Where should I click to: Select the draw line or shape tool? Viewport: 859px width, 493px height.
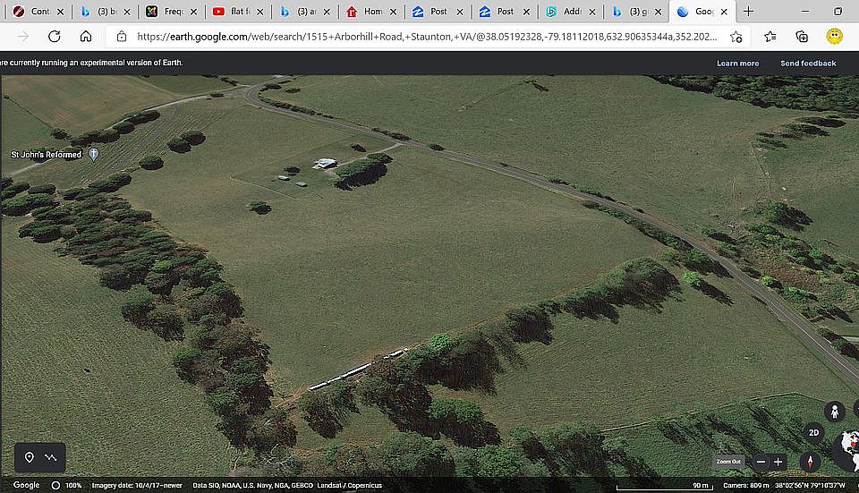[51, 457]
